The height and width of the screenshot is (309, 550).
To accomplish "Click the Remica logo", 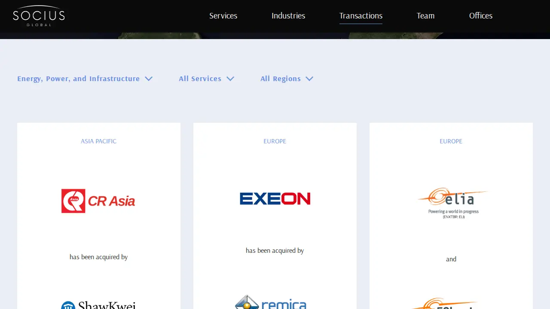I will [271, 302].
